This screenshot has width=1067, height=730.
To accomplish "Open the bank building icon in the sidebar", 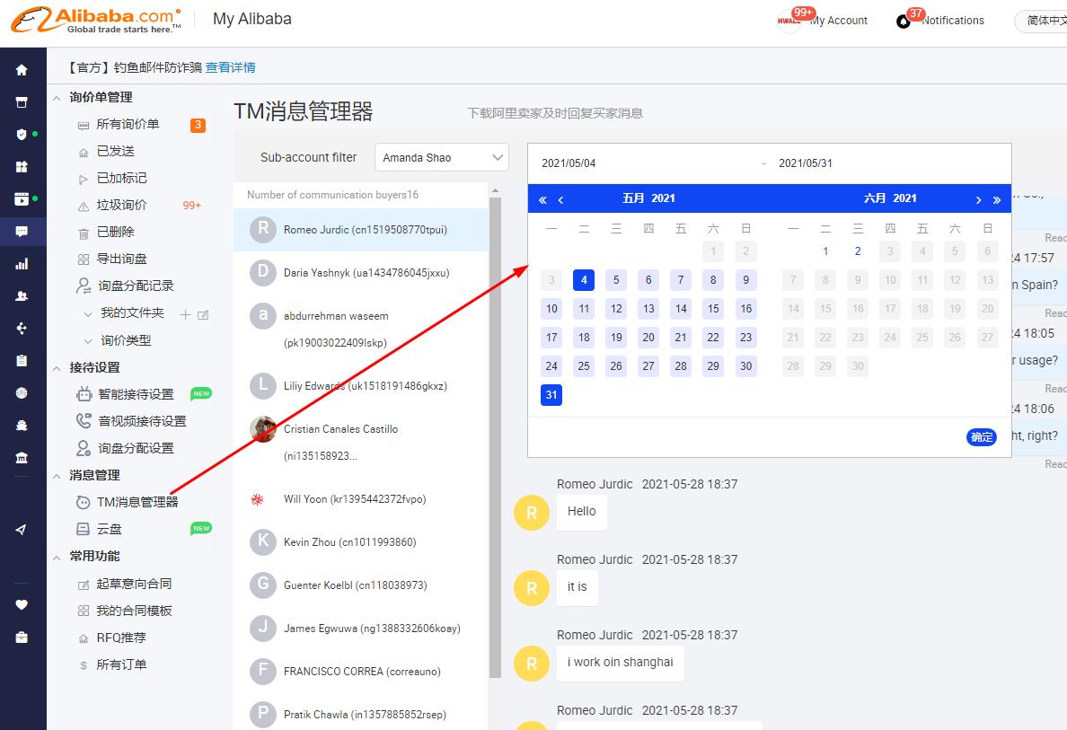I will click(22, 457).
